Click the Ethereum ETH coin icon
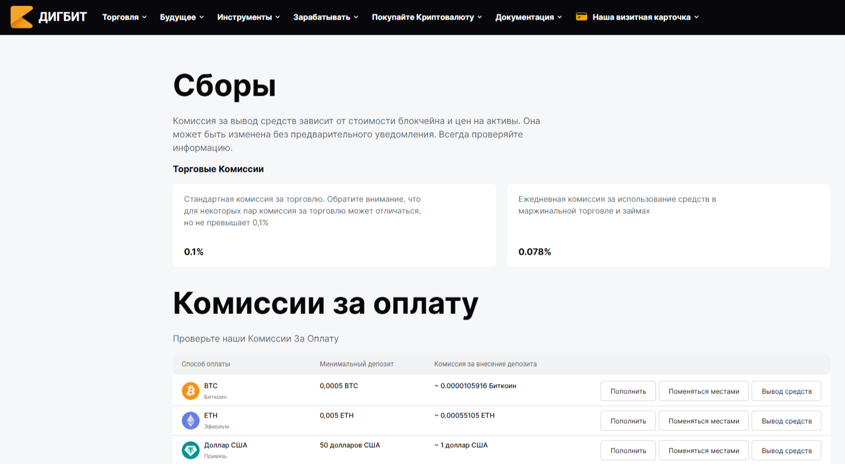This screenshot has height=464, width=845. pos(191,420)
